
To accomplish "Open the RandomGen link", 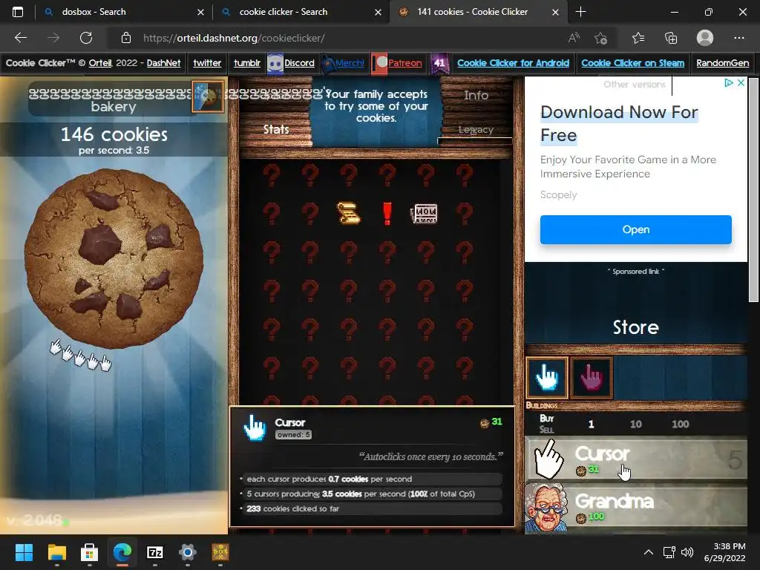I will click(x=722, y=63).
